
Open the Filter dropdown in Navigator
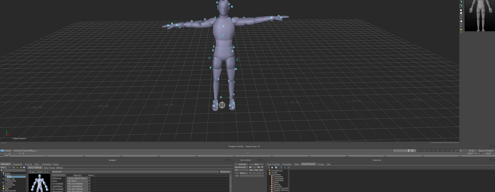click(4, 167)
